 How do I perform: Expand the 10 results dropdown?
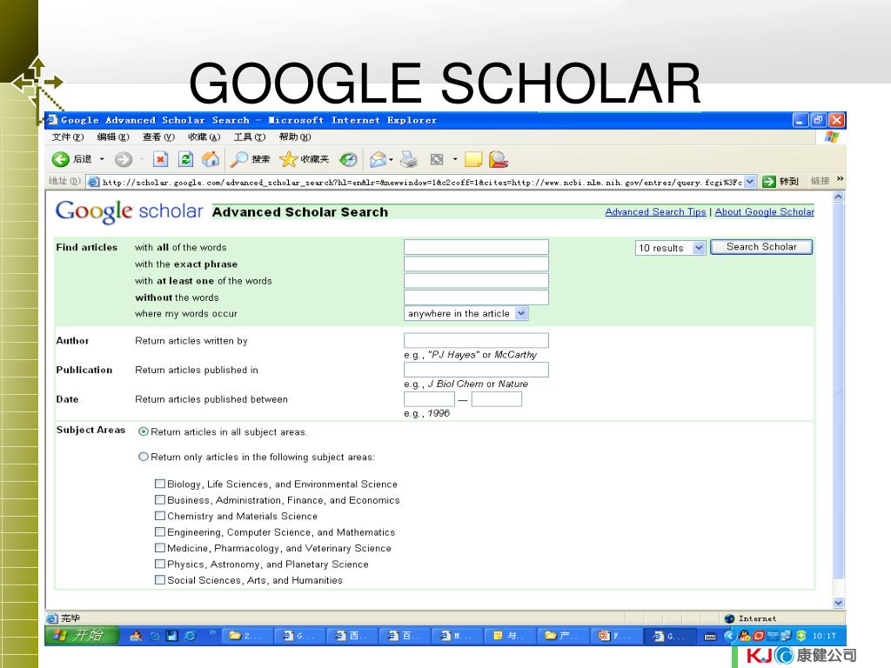pos(699,248)
